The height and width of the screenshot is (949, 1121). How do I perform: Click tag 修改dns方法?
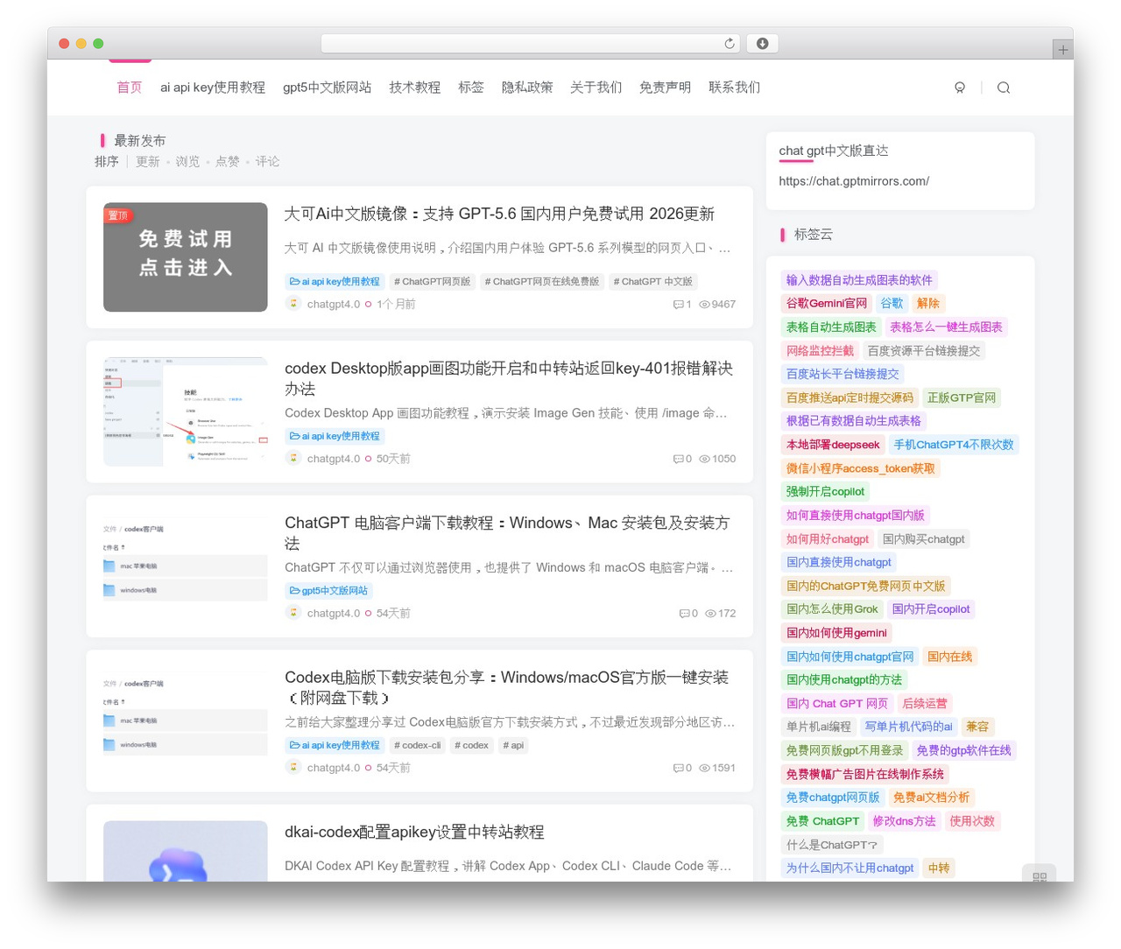pyautogui.click(x=905, y=821)
